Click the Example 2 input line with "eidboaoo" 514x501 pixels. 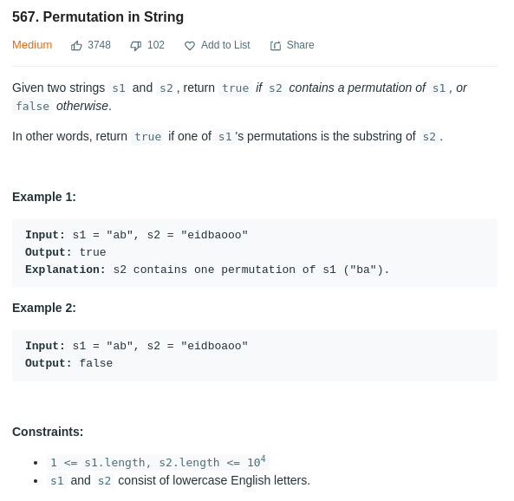136,346
